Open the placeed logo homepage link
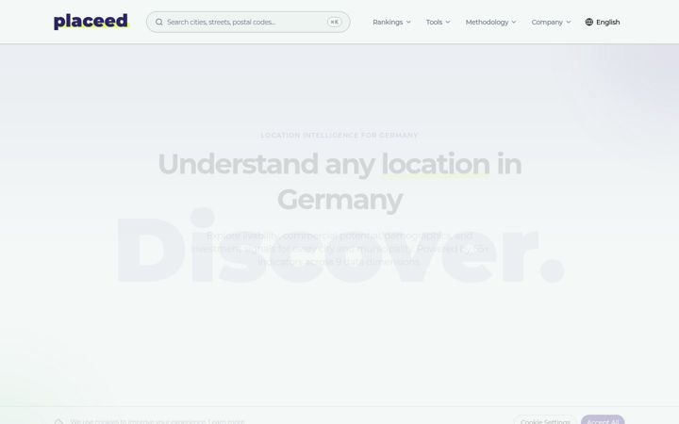679x424 pixels. click(x=91, y=22)
